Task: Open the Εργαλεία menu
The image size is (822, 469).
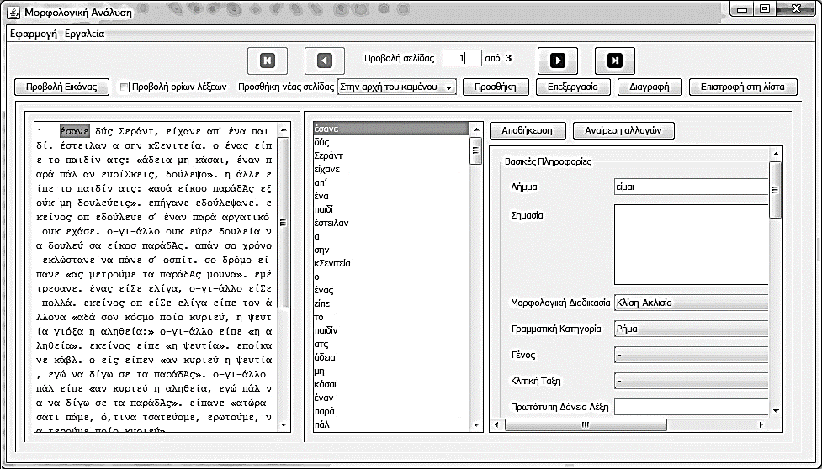Action: click(85, 34)
